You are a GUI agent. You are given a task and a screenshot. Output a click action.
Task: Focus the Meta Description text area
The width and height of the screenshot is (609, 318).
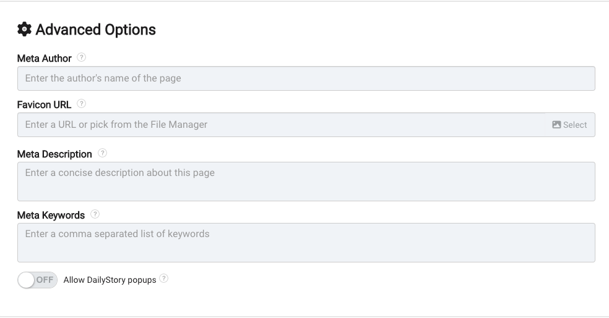pyautogui.click(x=306, y=182)
